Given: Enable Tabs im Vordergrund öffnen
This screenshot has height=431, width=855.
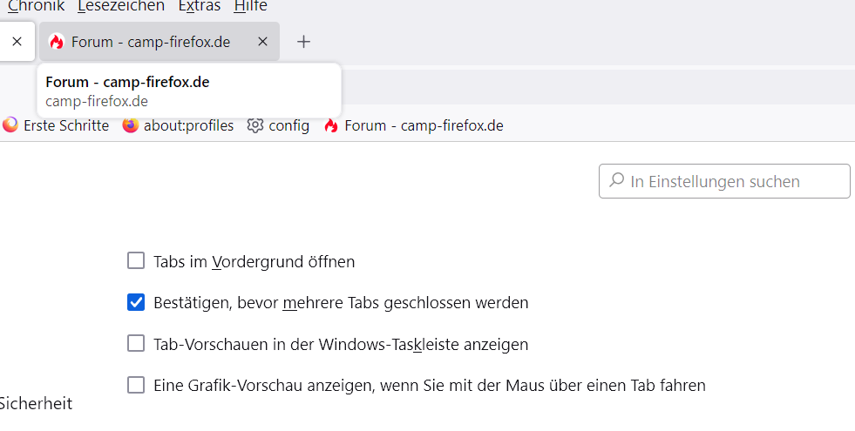Looking at the screenshot, I should tap(136, 261).
